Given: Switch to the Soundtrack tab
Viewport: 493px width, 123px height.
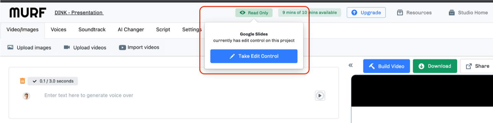Looking at the screenshot, I should tap(92, 30).
